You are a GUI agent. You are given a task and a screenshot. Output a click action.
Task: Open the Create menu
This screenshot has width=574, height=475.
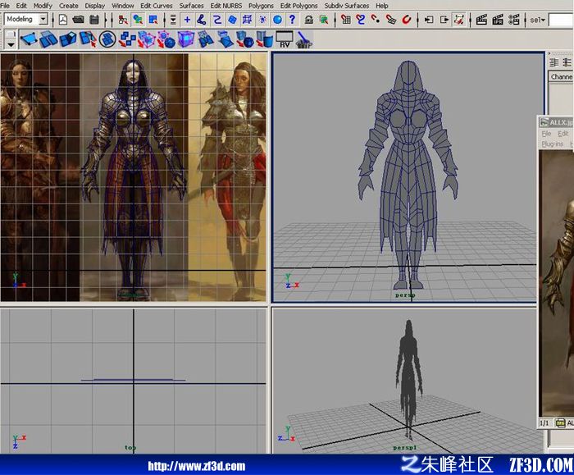[x=68, y=6]
